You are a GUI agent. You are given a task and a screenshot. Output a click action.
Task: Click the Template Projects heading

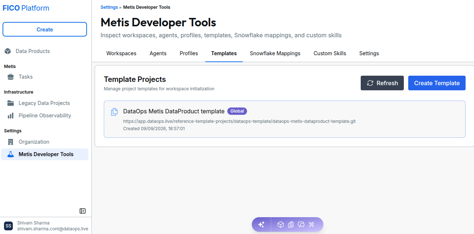click(135, 79)
